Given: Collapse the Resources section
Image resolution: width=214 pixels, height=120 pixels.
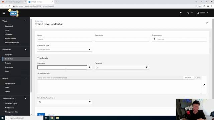Looking at the screenshot, I should pos(26,49).
